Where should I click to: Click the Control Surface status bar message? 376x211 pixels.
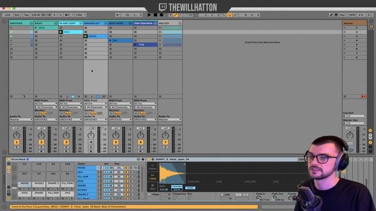click(133, 207)
